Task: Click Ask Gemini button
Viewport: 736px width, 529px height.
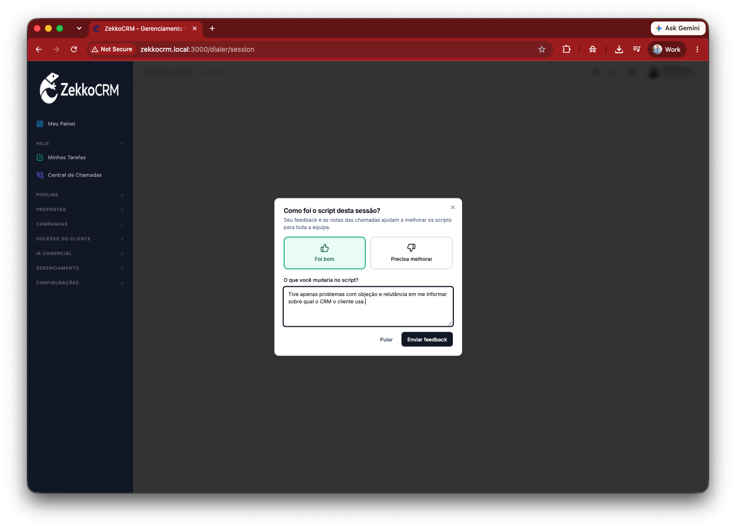Action: point(678,28)
